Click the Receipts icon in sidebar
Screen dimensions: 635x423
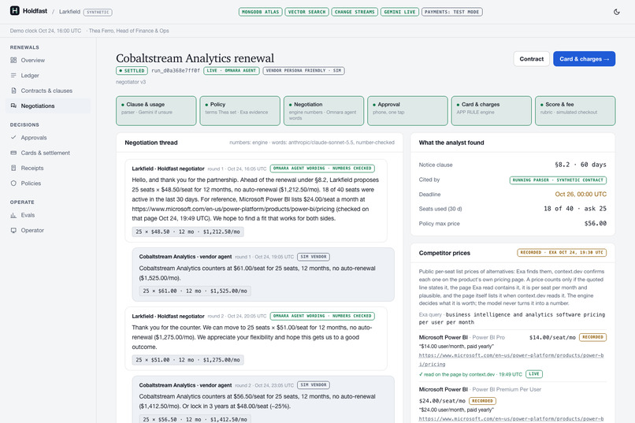pyautogui.click(x=13, y=168)
